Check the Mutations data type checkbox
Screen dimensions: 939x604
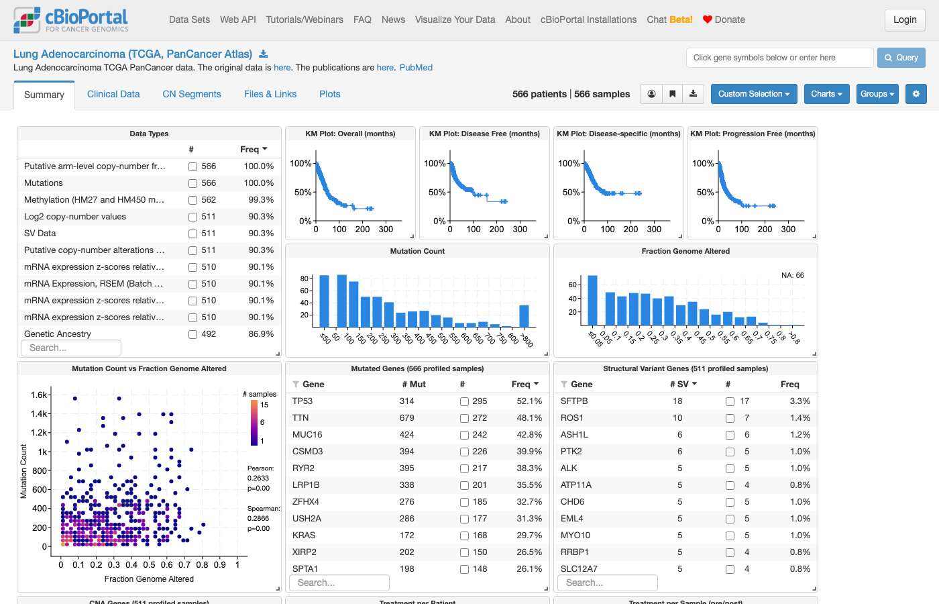tap(192, 183)
